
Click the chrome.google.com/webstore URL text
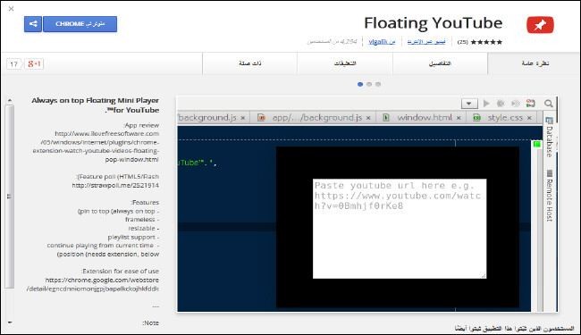point(93,285)
